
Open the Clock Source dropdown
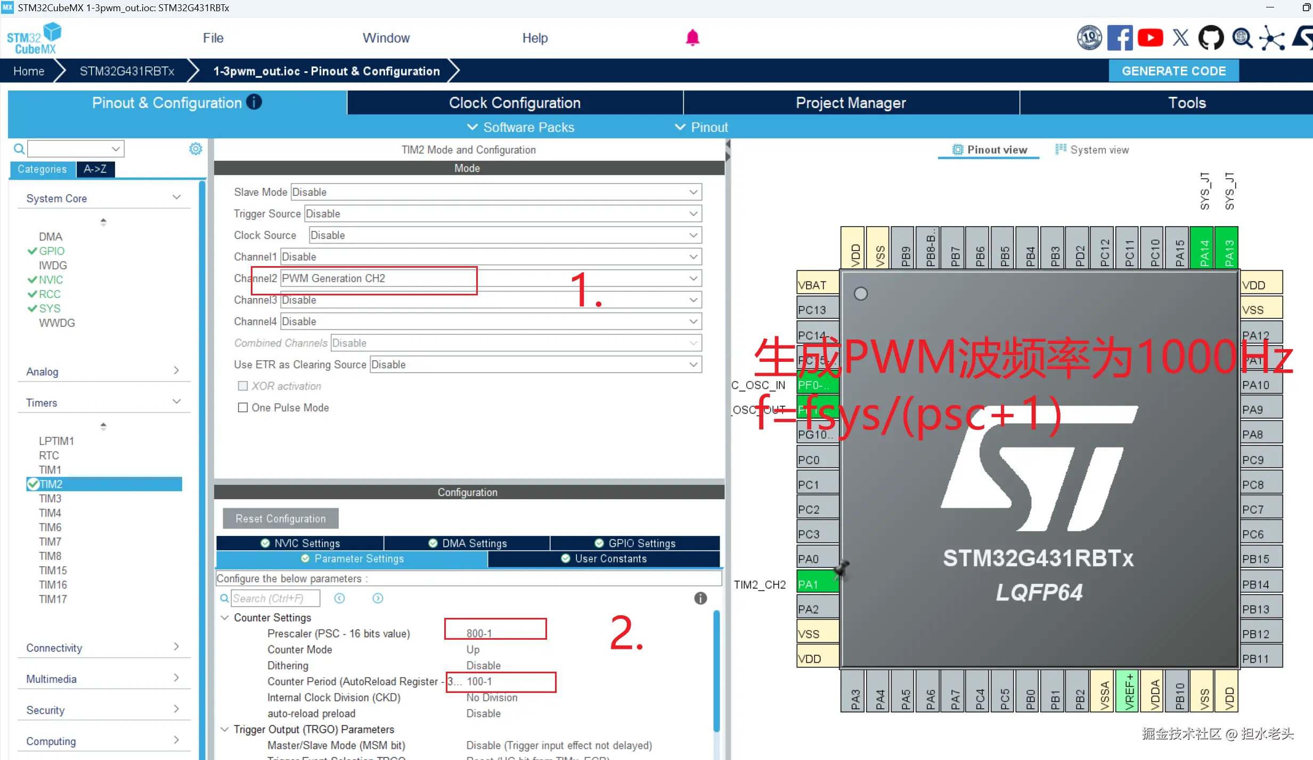(505, 235)
